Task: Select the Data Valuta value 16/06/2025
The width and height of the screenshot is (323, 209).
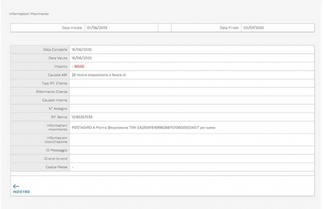Action: pyautogui.click(x=81, y=58)
